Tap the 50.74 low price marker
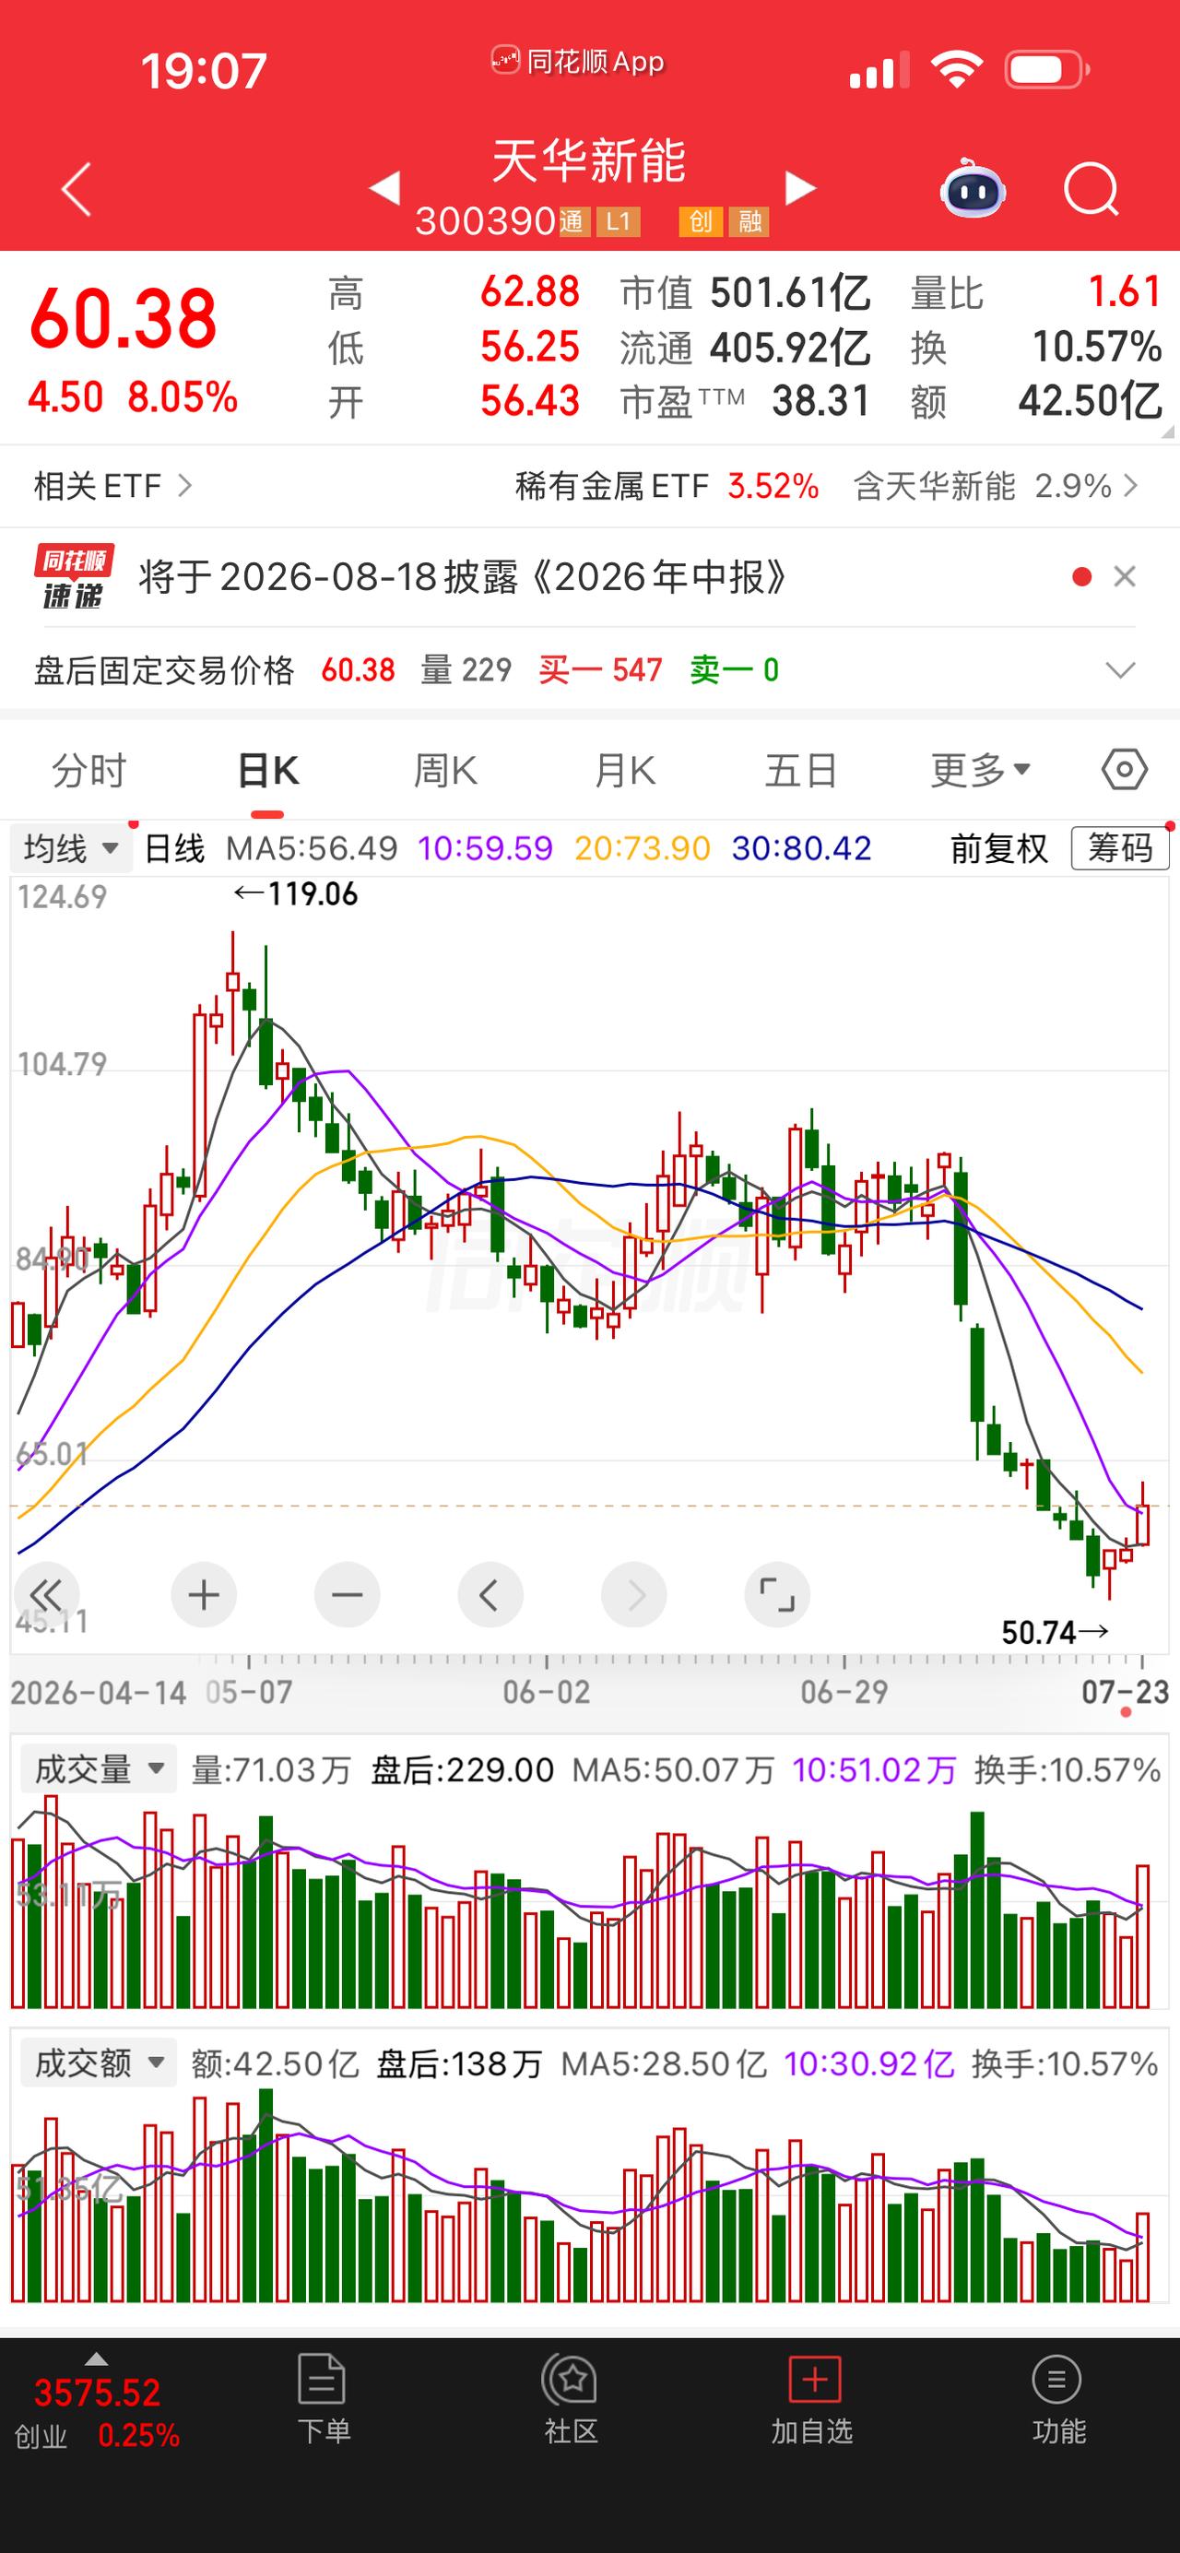Viewport: 1180px width, 2553px height. [1056, 1632]
